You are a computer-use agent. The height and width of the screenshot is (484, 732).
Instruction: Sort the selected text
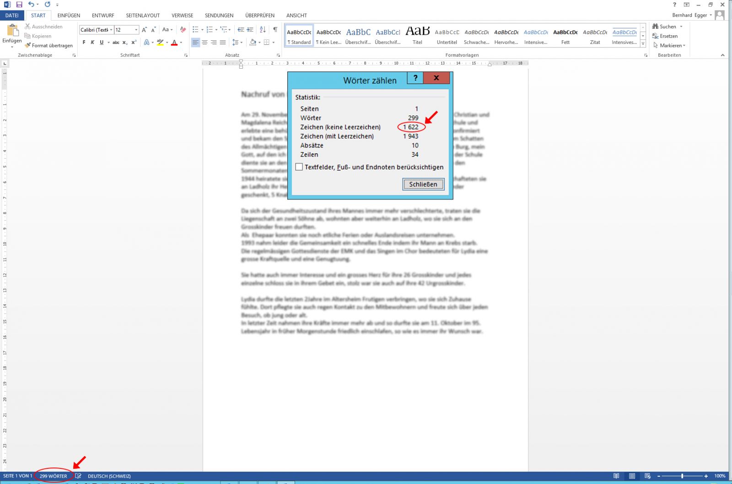[263, 30]
